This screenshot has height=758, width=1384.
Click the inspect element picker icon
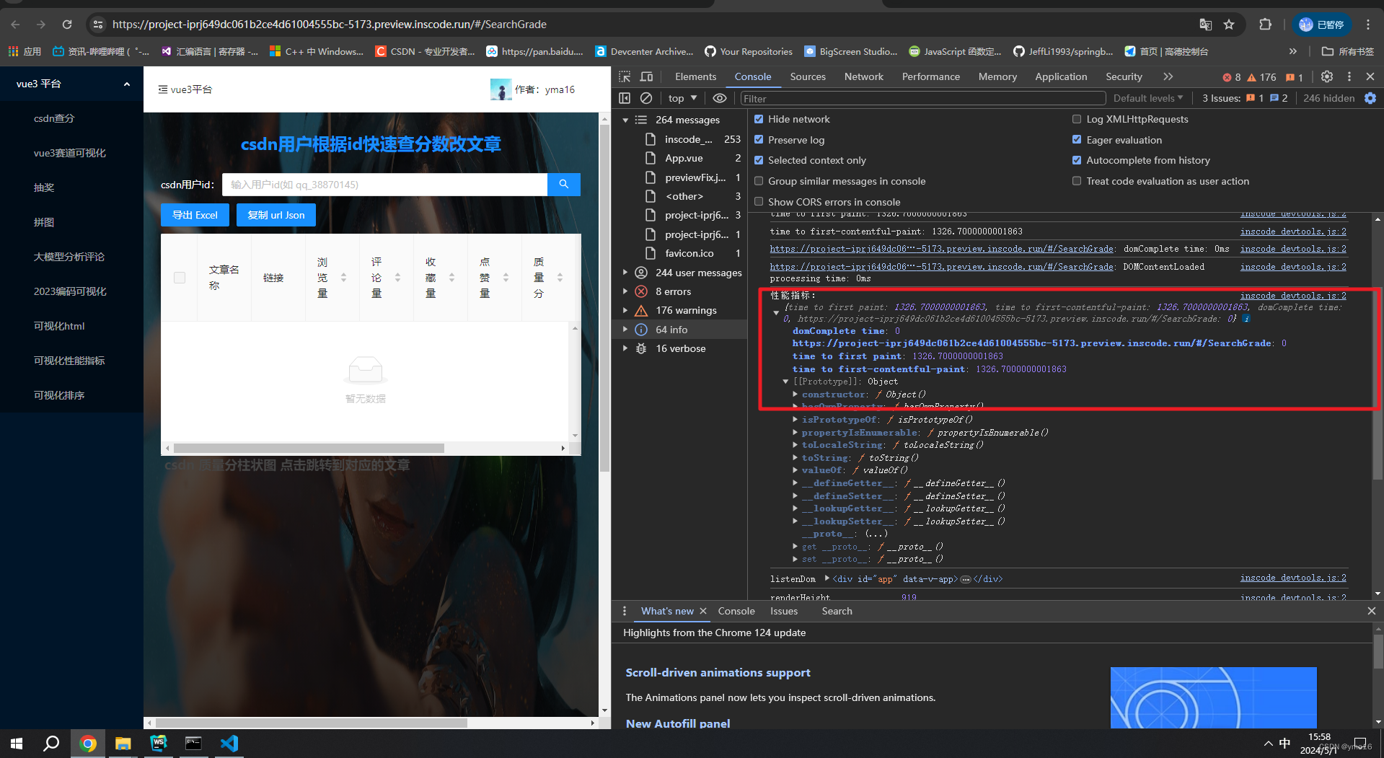pos(625,76)
